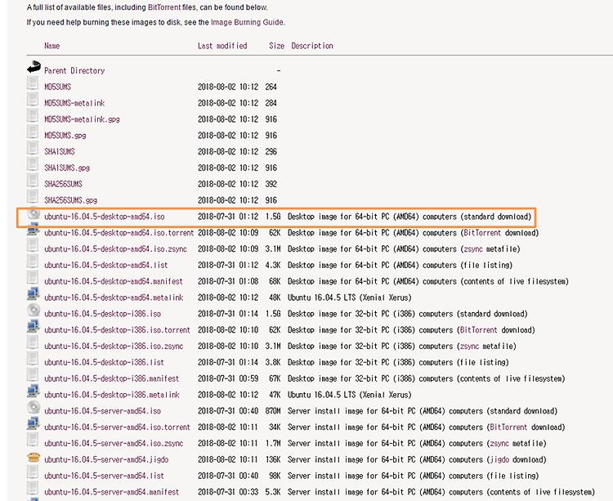Click the computer icon for desktop-amd64.metalink
The width and height of the screenshot is (613, 501).
click(34, 294)
